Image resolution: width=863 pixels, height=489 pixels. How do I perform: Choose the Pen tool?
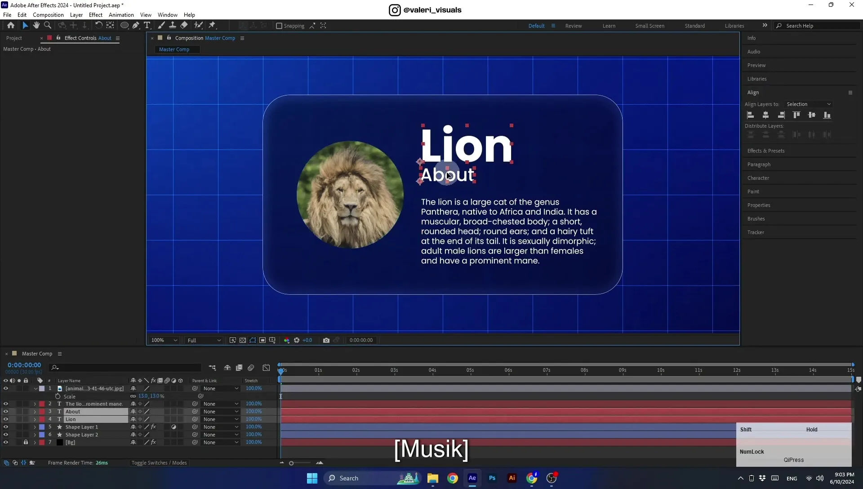[x=135, y=26]
